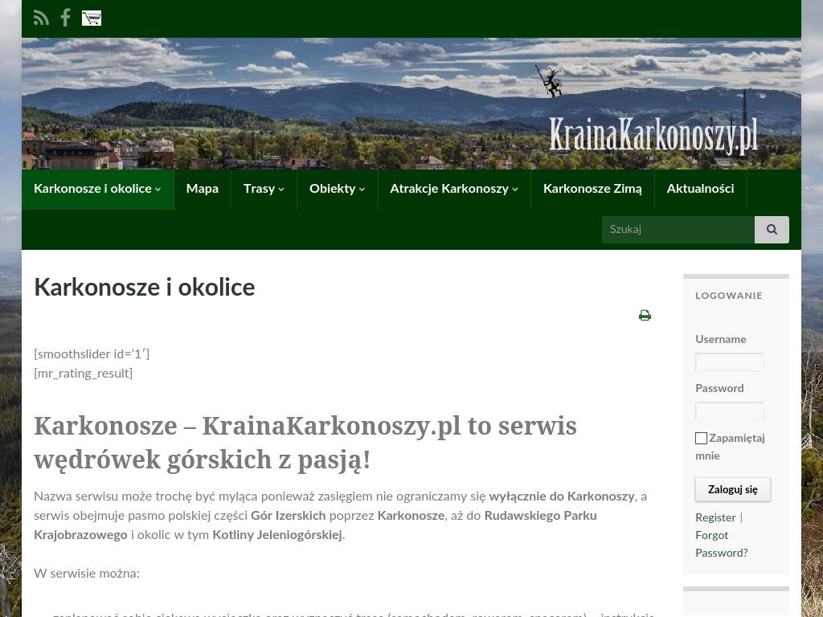823x617 pixels.
Task: Open the Mapa menu item
Action: tap(202, 189)
